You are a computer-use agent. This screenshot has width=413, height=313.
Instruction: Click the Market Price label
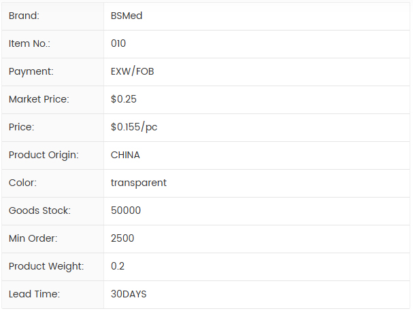click(39, 99)
